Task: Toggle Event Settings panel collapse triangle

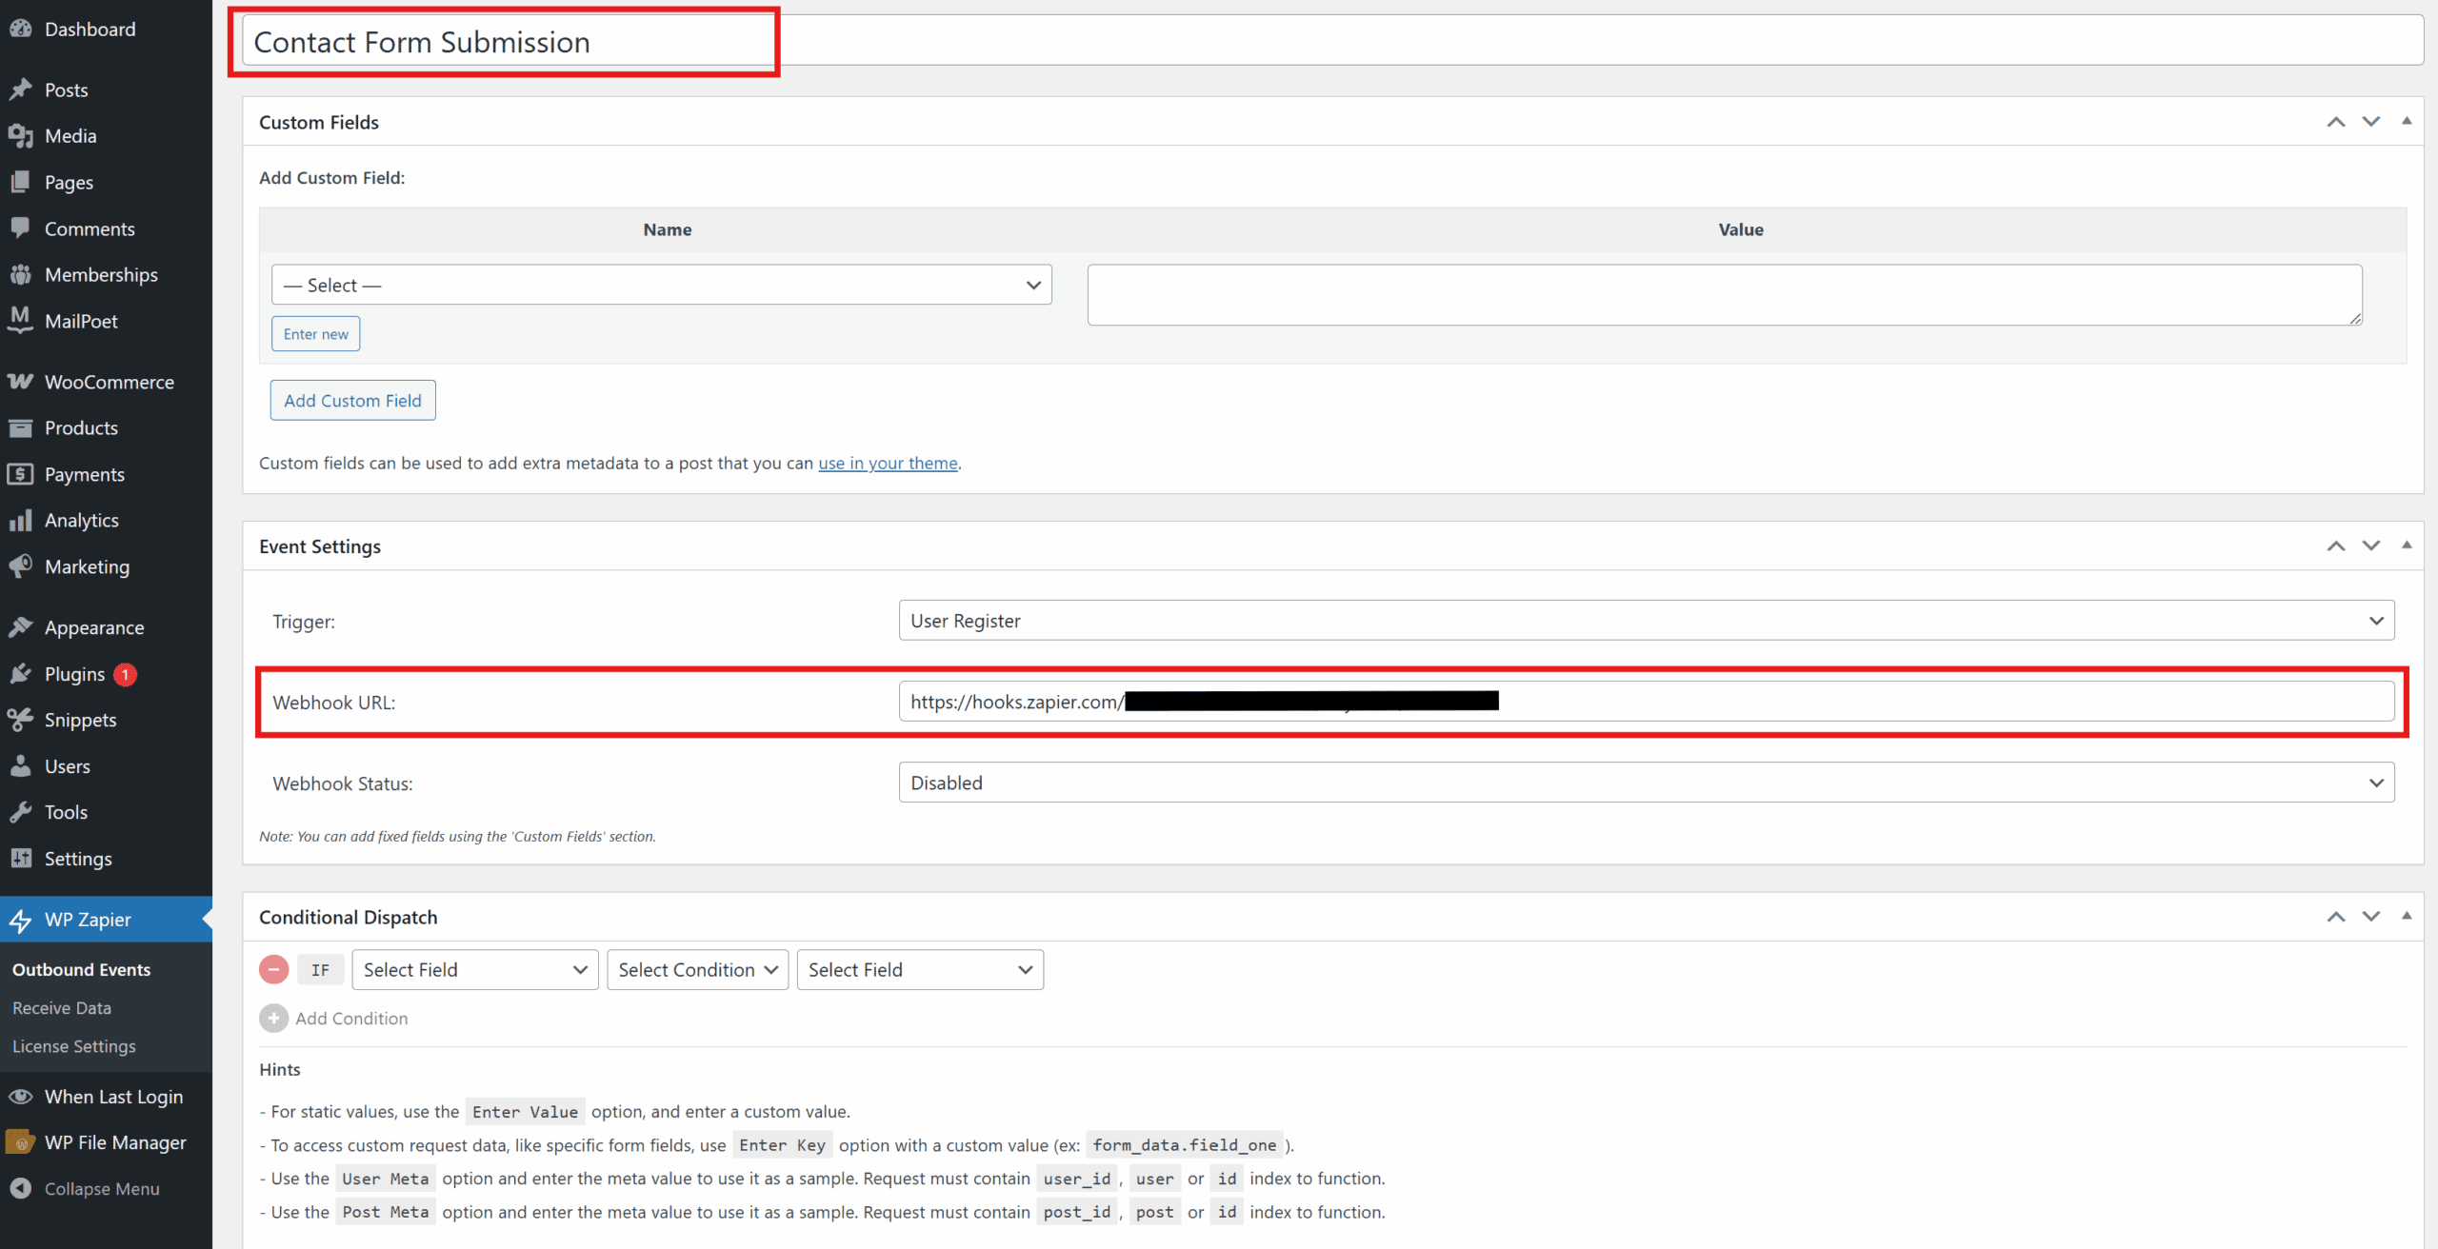Action: pyautogui.click(x=2407, y=545)
